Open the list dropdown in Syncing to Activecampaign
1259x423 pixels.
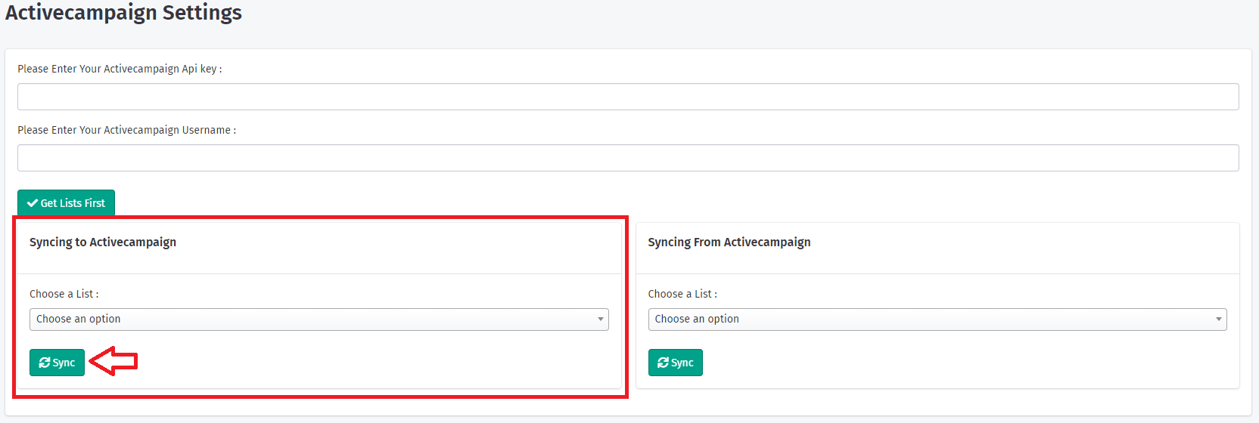pyautogui.click(x=319, y=320)
